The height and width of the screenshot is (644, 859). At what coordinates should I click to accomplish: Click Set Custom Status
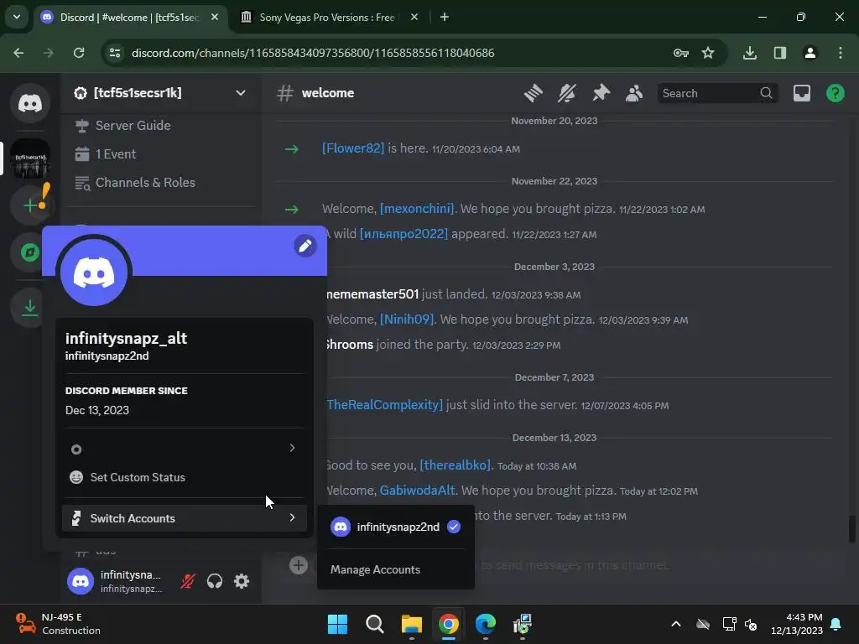point(184,477)
